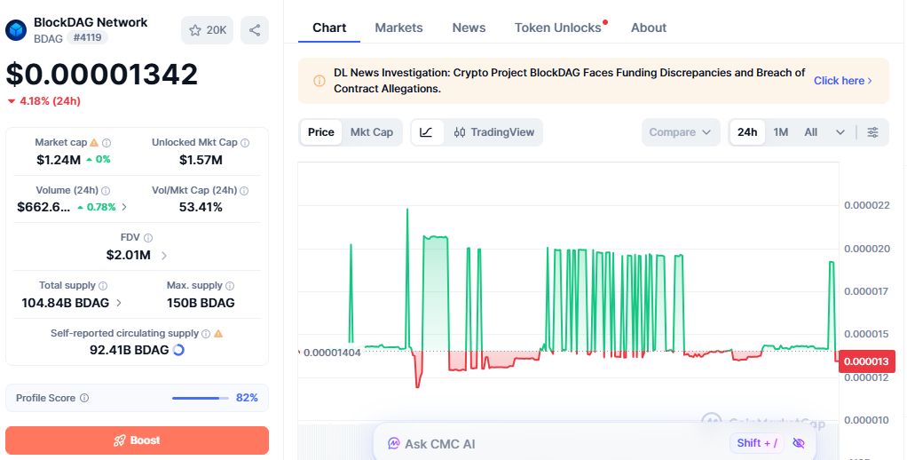Open the Markets tab

click(x=398, y=28)
